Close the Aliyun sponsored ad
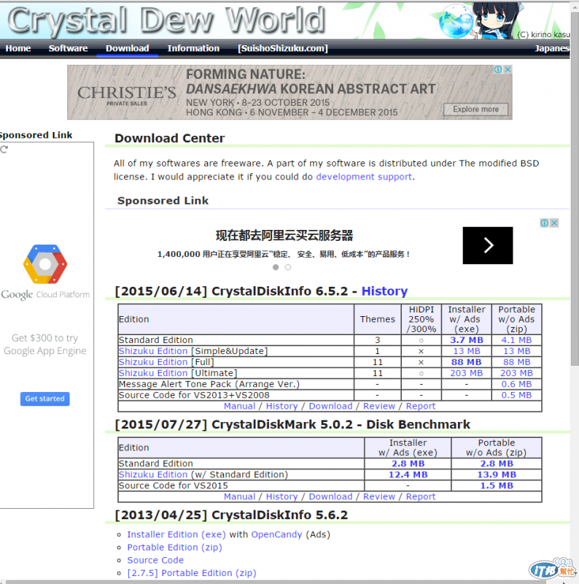The image size is (579, 584). (x=554, y=223)
